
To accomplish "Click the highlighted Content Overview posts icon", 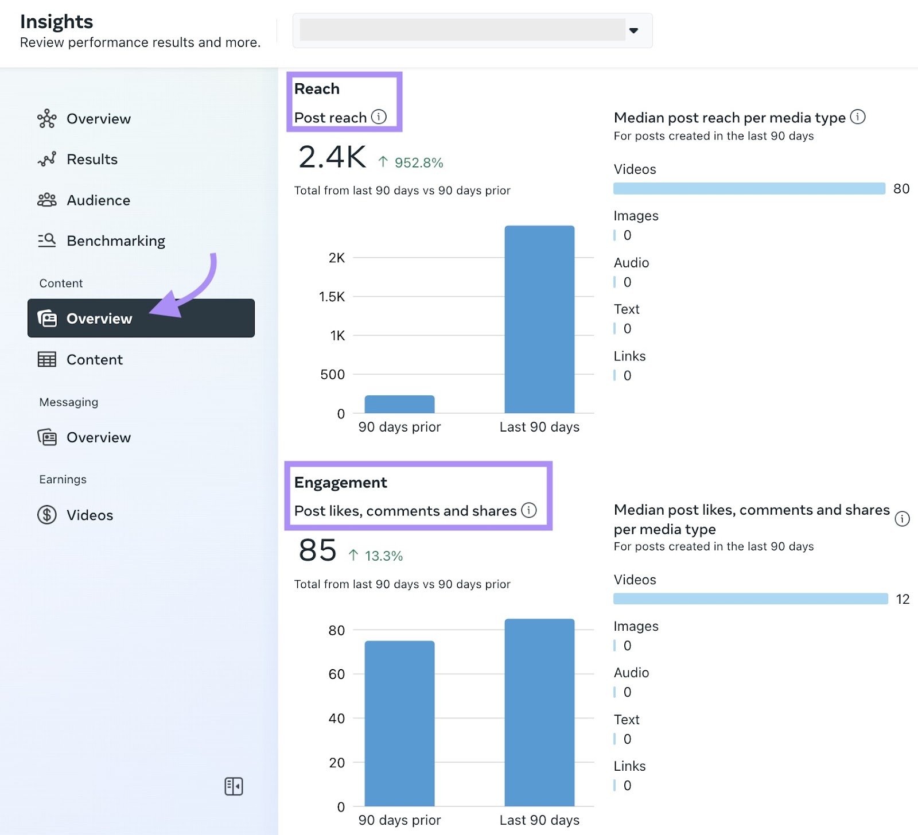I will pyautogui.click(x=47, y=319).
